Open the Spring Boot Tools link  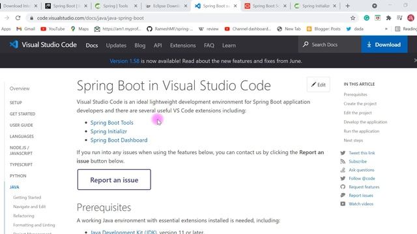[111, 123]
